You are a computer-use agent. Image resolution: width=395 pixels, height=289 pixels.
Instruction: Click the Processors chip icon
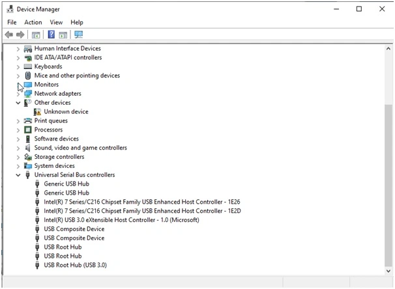point(28,130)
